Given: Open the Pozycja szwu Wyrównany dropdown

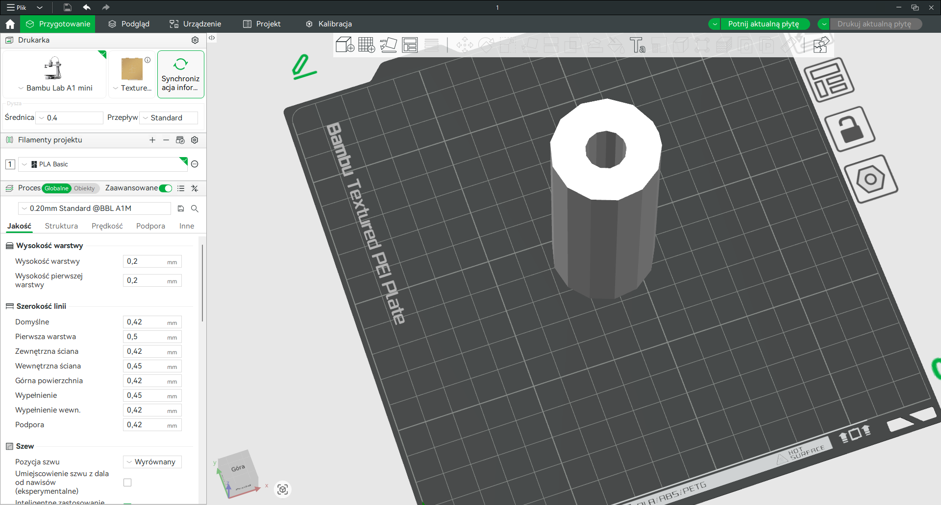Looking at the screenshot, I should coord(152,462).
